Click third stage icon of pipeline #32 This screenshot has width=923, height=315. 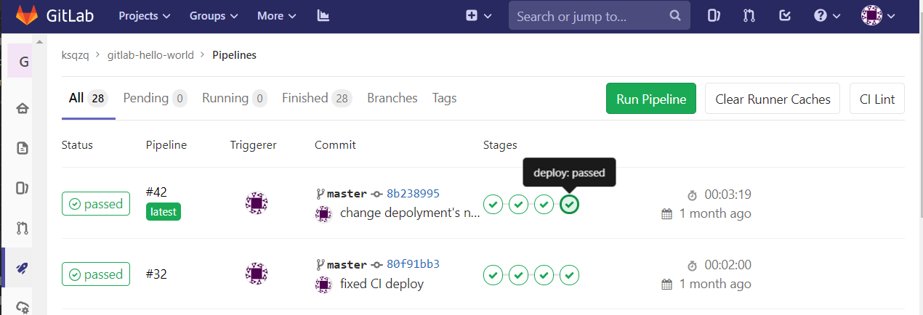[544, 275]
